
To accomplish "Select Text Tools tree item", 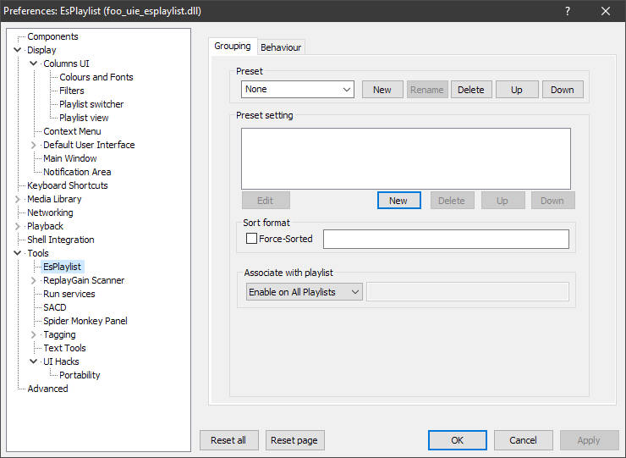I will 64,348.
